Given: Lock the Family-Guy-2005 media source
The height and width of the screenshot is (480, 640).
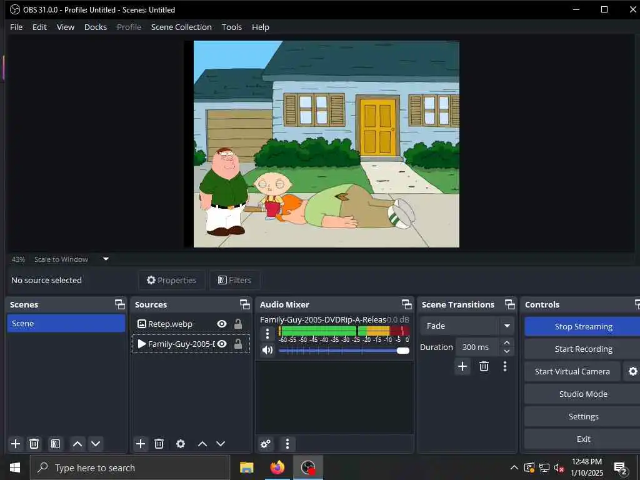Looking at the screenshot, I should pyautogui.click(x=238, y=344).
